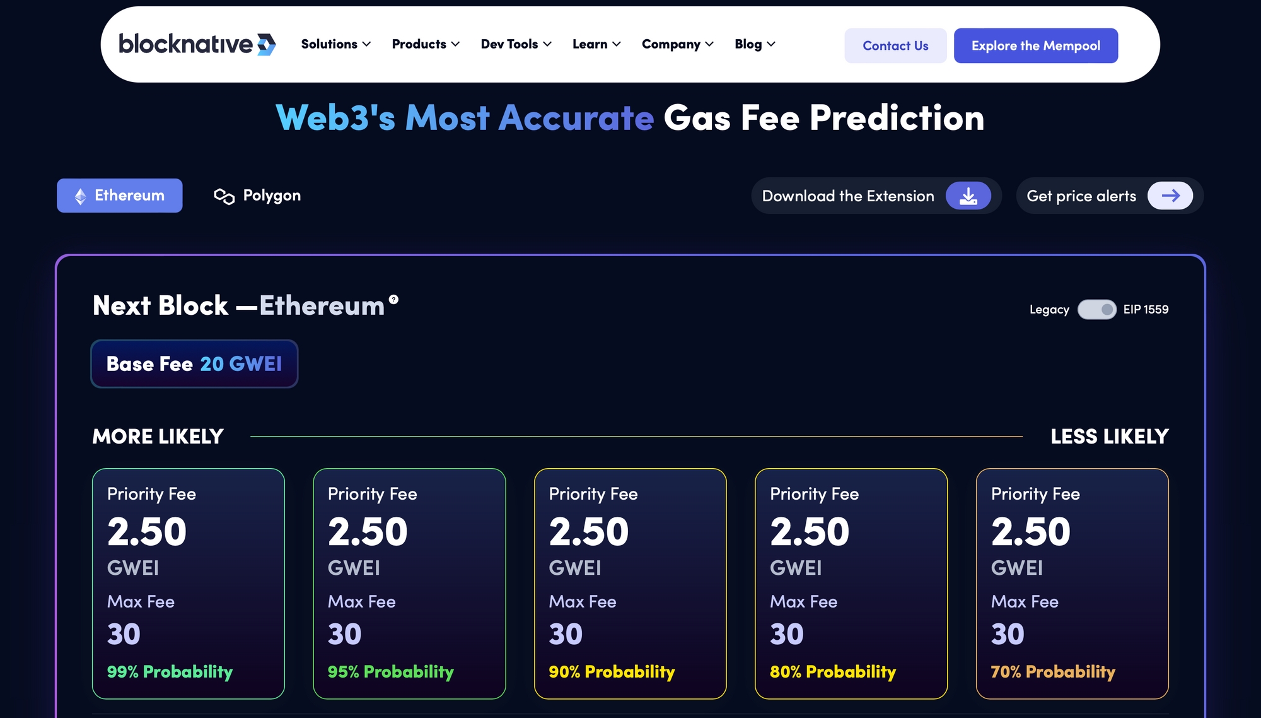Viewport: 1261px width, 718px height.
Task: Click the Polygon chain icon
Action: tap(224, 196)
